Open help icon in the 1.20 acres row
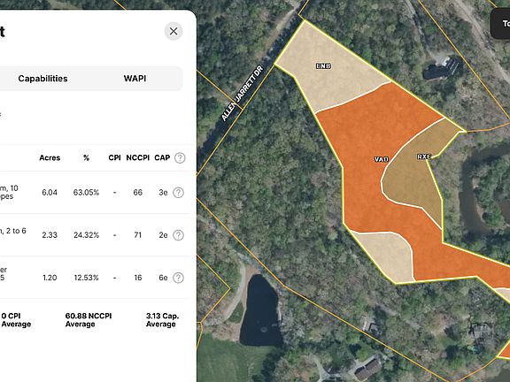The height and width of the screenshot is (382, 510). [178, 278]
